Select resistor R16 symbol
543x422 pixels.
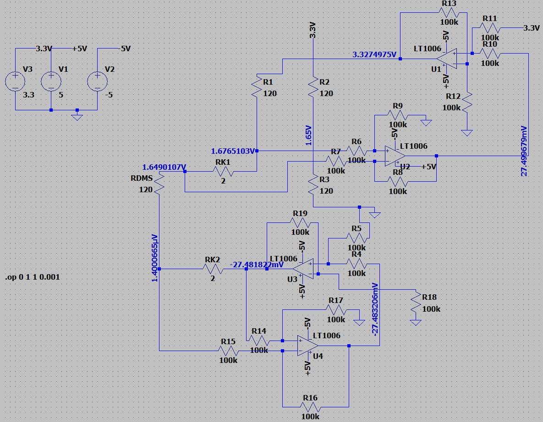[310, 407]
